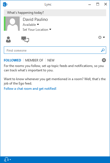The height and width of the screenshot is (163, 110).
Task: Click the magnifier search icon
Action: pyautogui.click(x=103, y=50)
